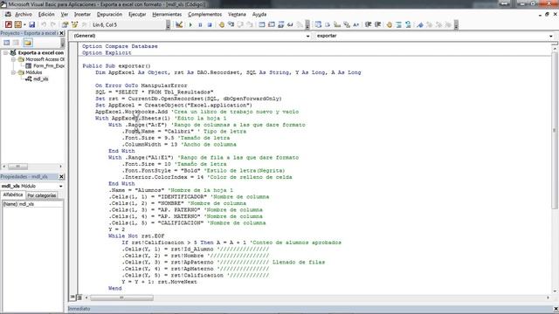
Task: Switch to Procedure view button
Action: 72,297
